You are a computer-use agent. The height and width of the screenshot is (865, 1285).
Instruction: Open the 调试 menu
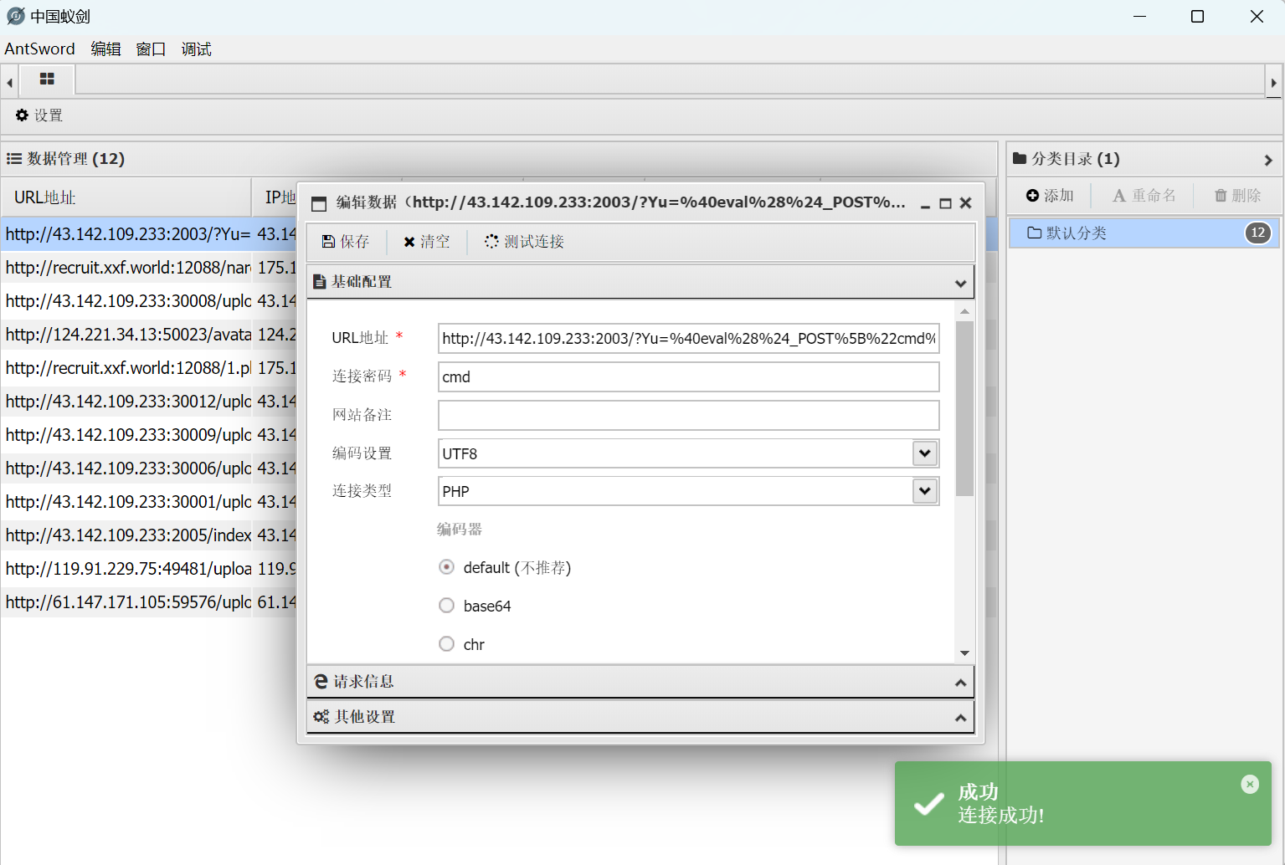point(196,49)
